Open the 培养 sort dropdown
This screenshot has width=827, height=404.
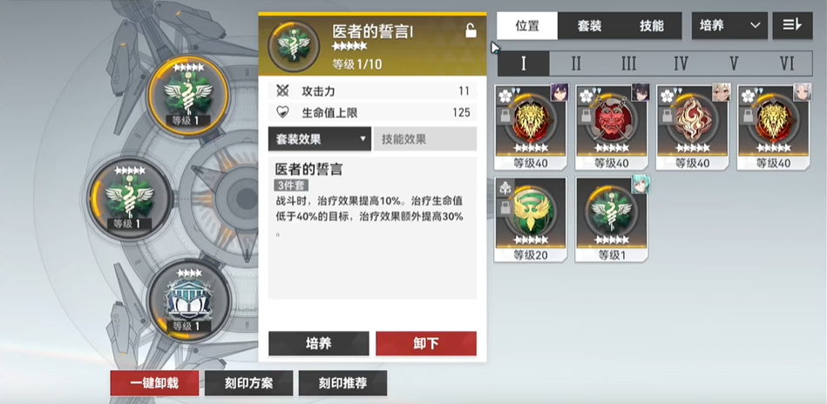pos(729,25)
